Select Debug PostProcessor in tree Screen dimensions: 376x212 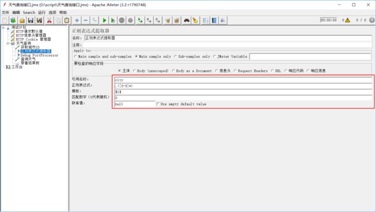coord(39,55)
